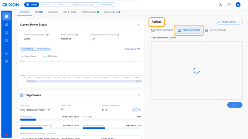Go to Allxon_test breadcrumb
Viewport: 248px width, 139px height.
107,5
